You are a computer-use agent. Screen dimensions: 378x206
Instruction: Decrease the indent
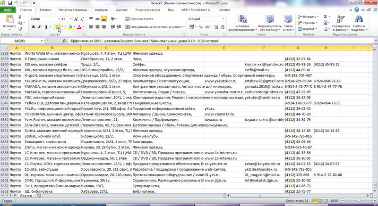pyautogui.click(x=112, y=27)
